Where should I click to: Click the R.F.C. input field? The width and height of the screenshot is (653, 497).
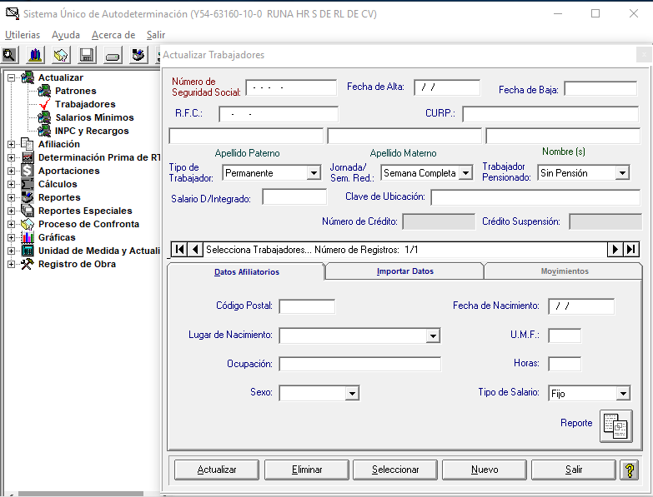(279, 114)
